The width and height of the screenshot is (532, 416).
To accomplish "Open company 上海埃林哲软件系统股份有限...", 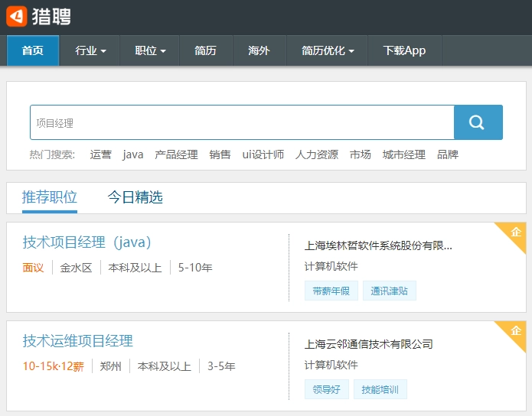I will [378, 245].
